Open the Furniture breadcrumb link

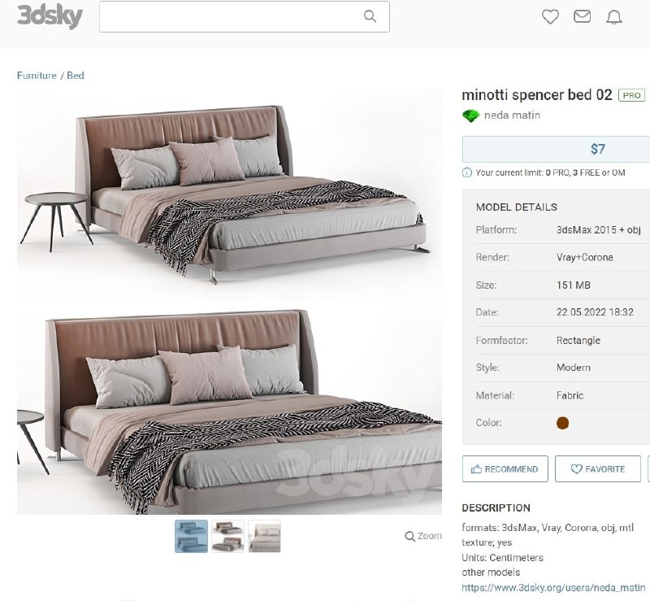point(37,76)
